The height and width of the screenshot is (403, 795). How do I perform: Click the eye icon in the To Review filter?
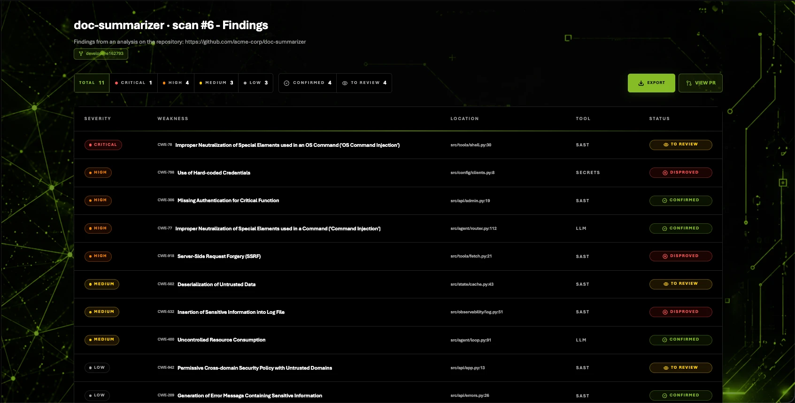tap(345, 83)
